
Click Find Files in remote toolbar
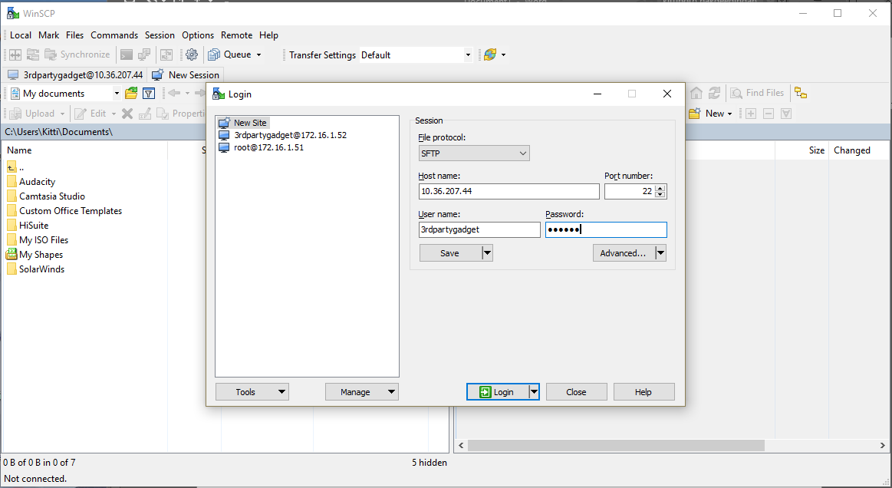tap(757, 93)
